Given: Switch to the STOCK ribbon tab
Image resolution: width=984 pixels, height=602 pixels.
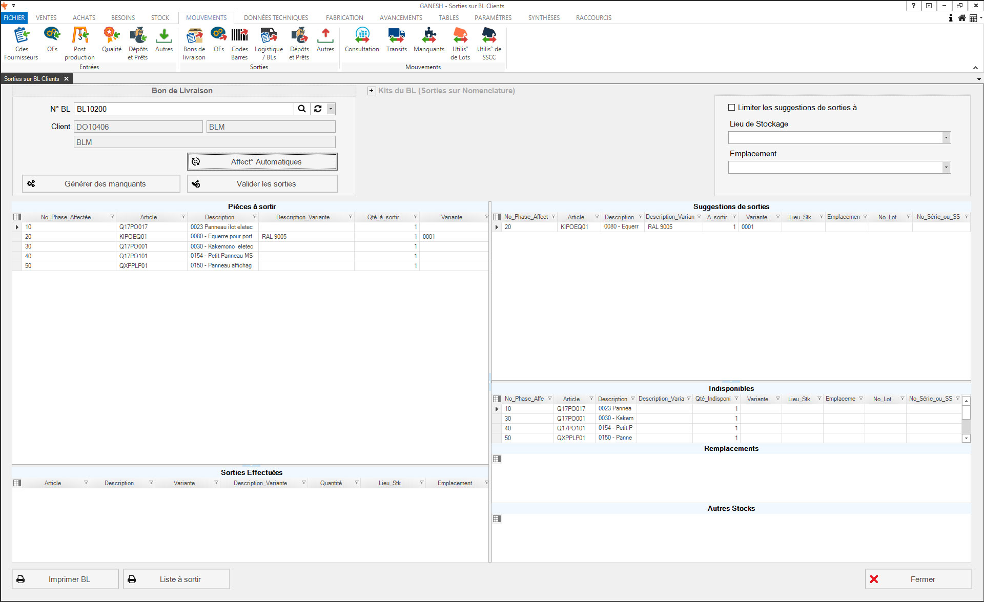Looking at the screenshot, I should tap(160, 17).
